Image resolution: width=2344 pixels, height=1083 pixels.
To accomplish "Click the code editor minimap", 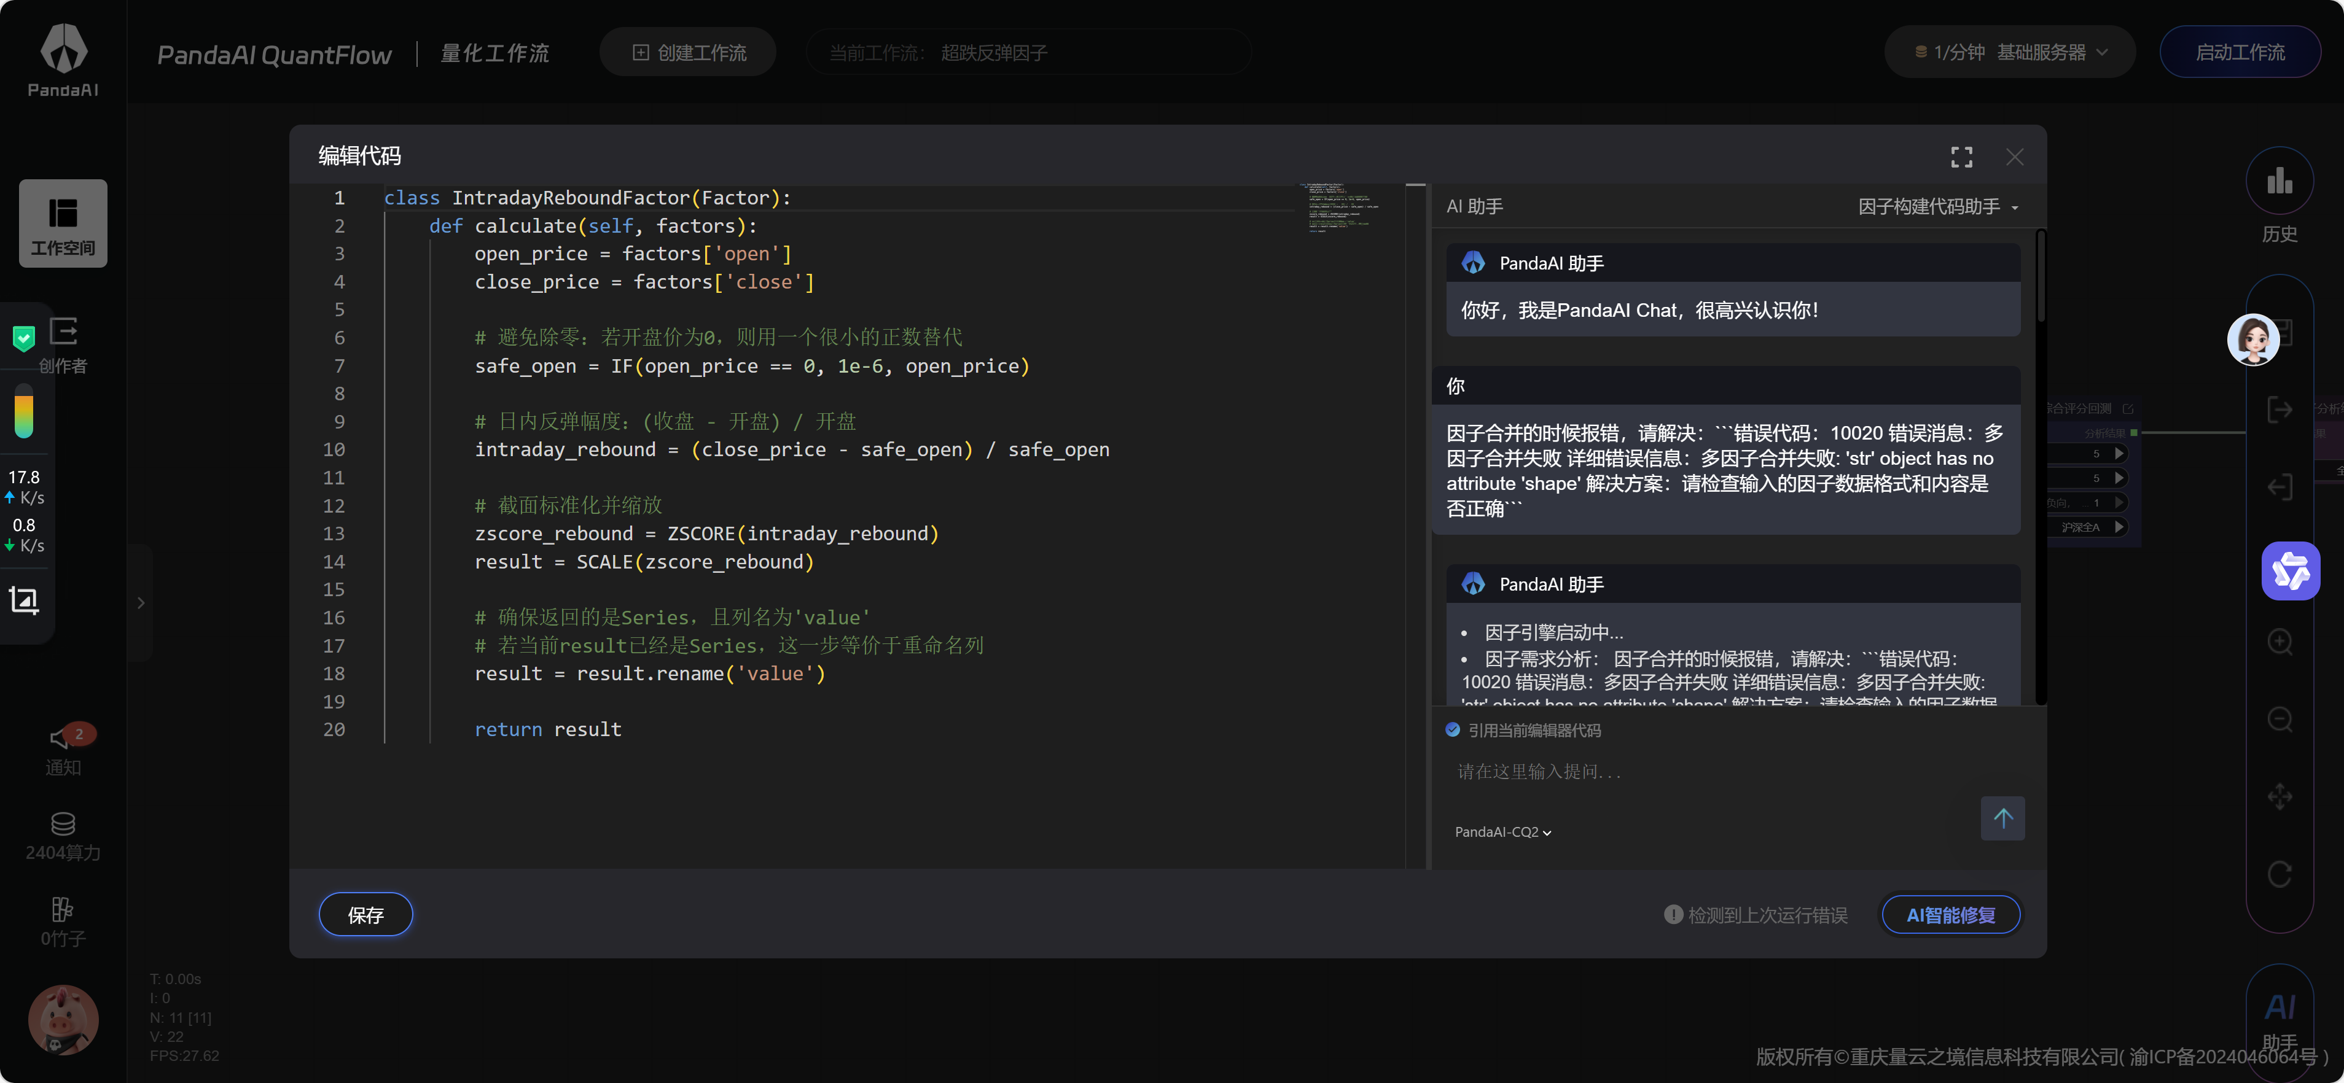I will (1344, 208).
